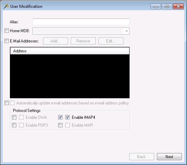Click the wizard wand icon in title bar
Screen dimensions: 187x165
click(6, 6)
